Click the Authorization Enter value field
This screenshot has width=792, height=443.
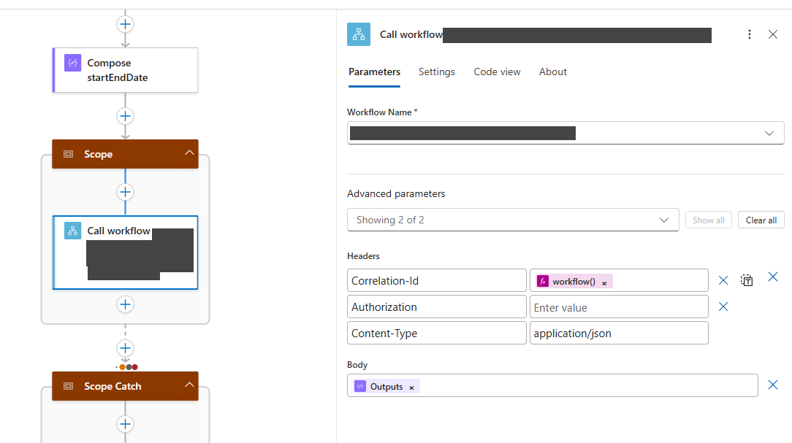[618, 307]
